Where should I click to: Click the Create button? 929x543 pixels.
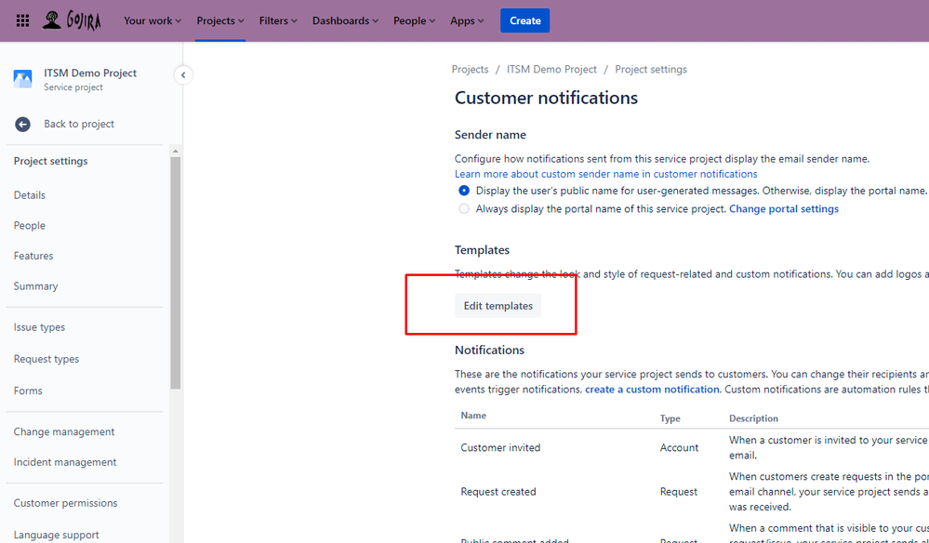pos(524,20)
